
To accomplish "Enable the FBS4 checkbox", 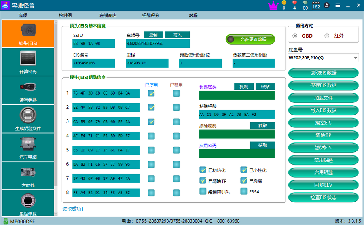I will pos(244,191).
